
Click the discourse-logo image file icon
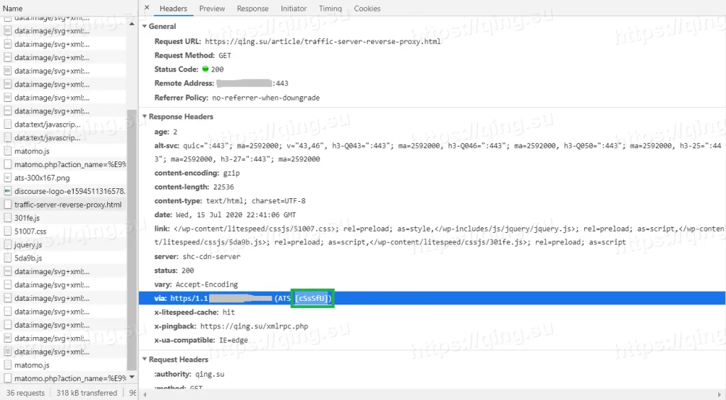tap(8, 191)
